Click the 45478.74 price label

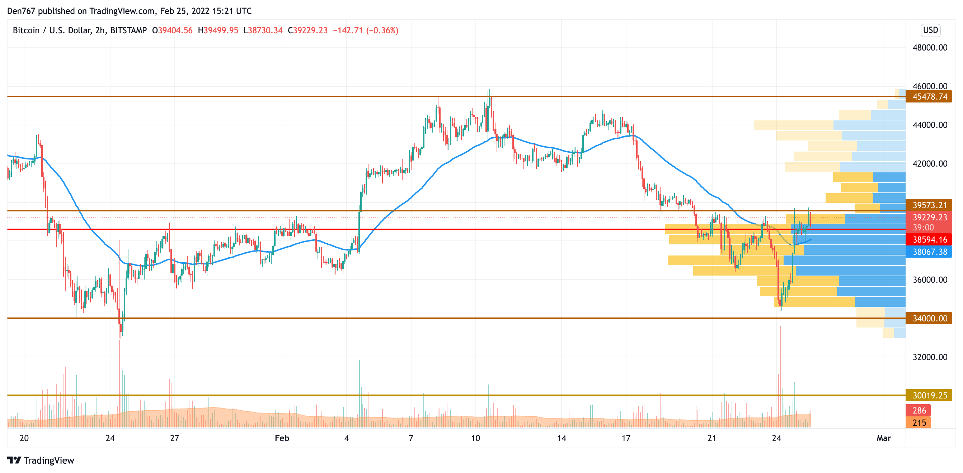929,97
